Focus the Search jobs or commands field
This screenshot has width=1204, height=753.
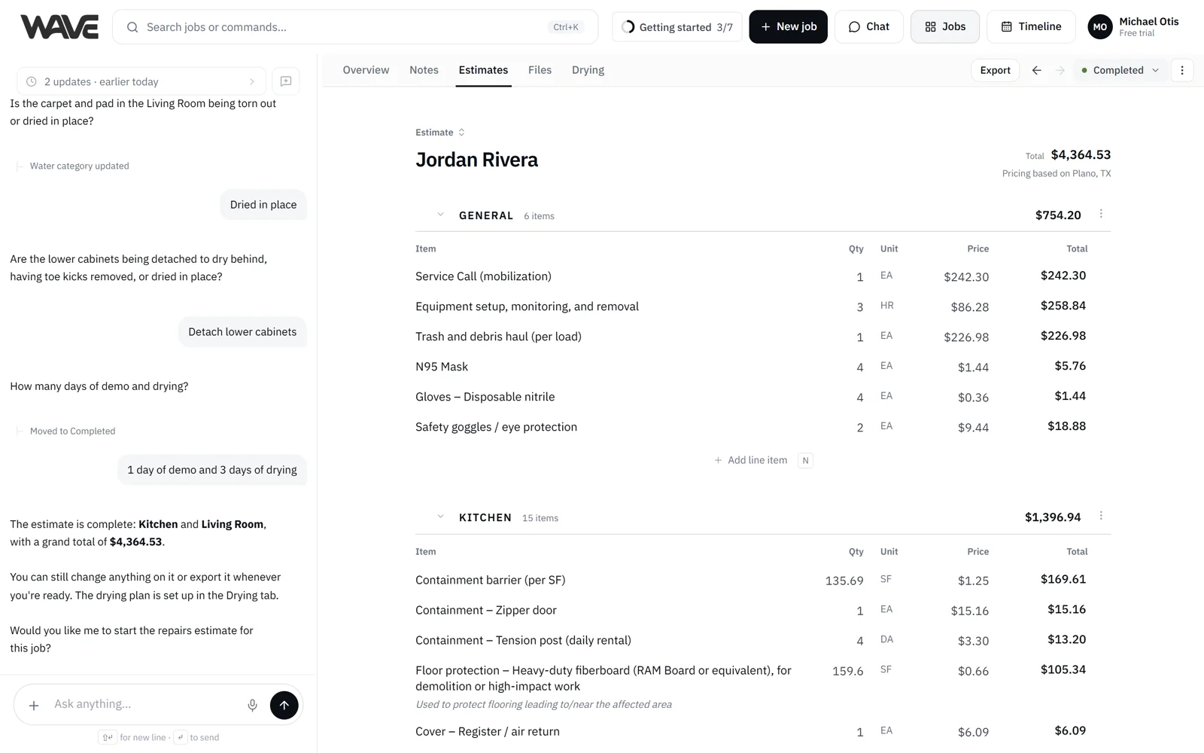(x=355, y=27)
